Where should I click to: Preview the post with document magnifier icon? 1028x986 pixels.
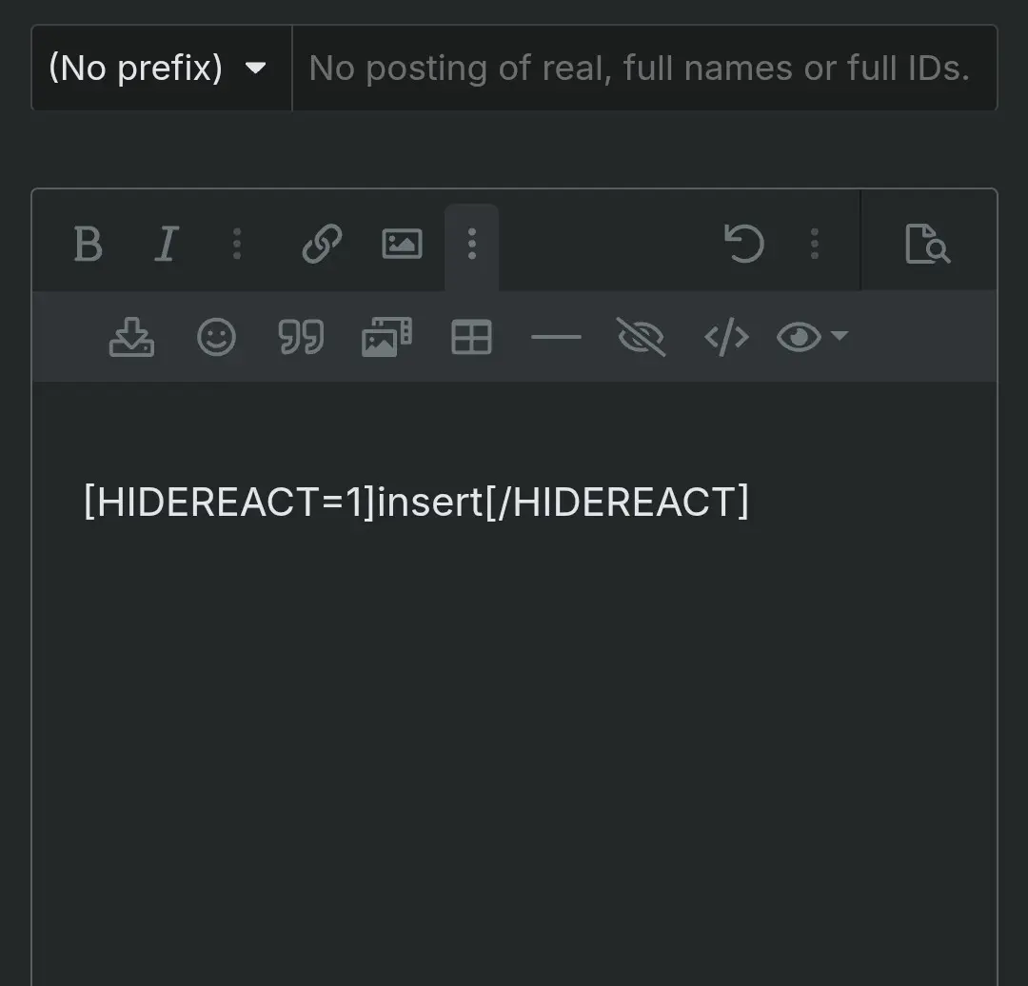tap(927, 244)
